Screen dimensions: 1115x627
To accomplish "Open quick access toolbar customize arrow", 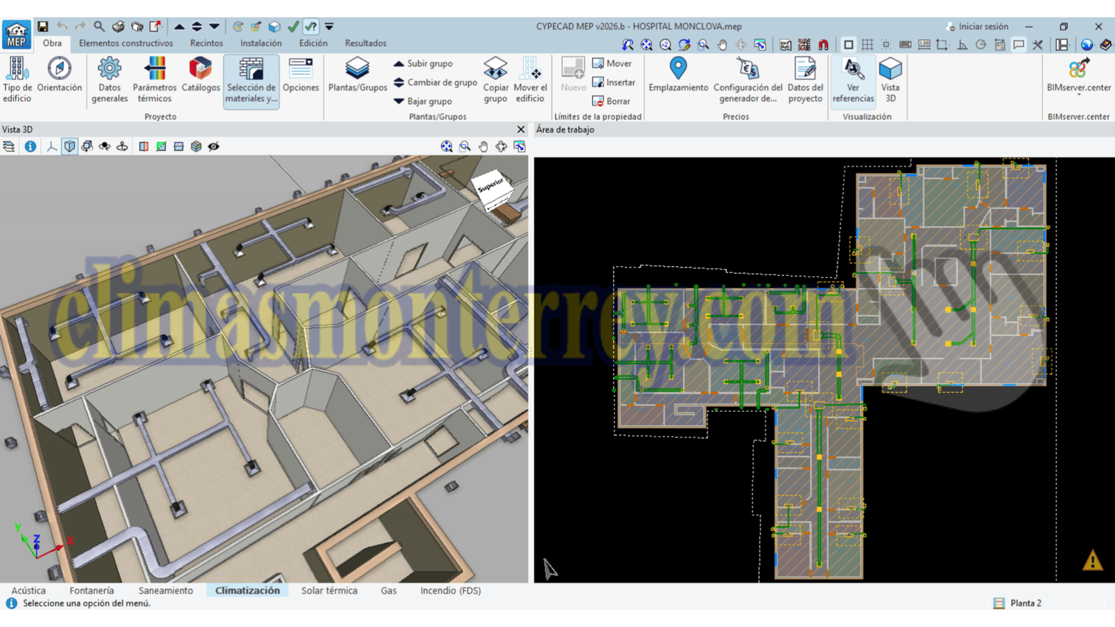I will coord(329,26).
